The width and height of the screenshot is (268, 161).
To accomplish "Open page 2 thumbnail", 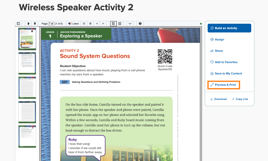I will point(27,63).
